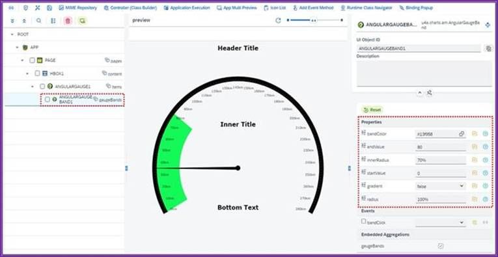
Task: Adjust the preview zoom slider
Action: pyautogui.click(x=314, y=20)
